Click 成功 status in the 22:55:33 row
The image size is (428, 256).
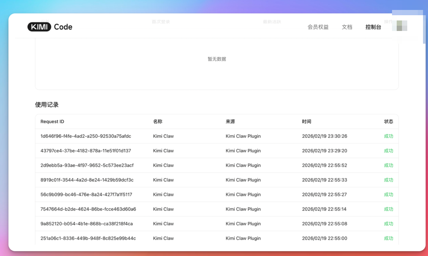388,180
